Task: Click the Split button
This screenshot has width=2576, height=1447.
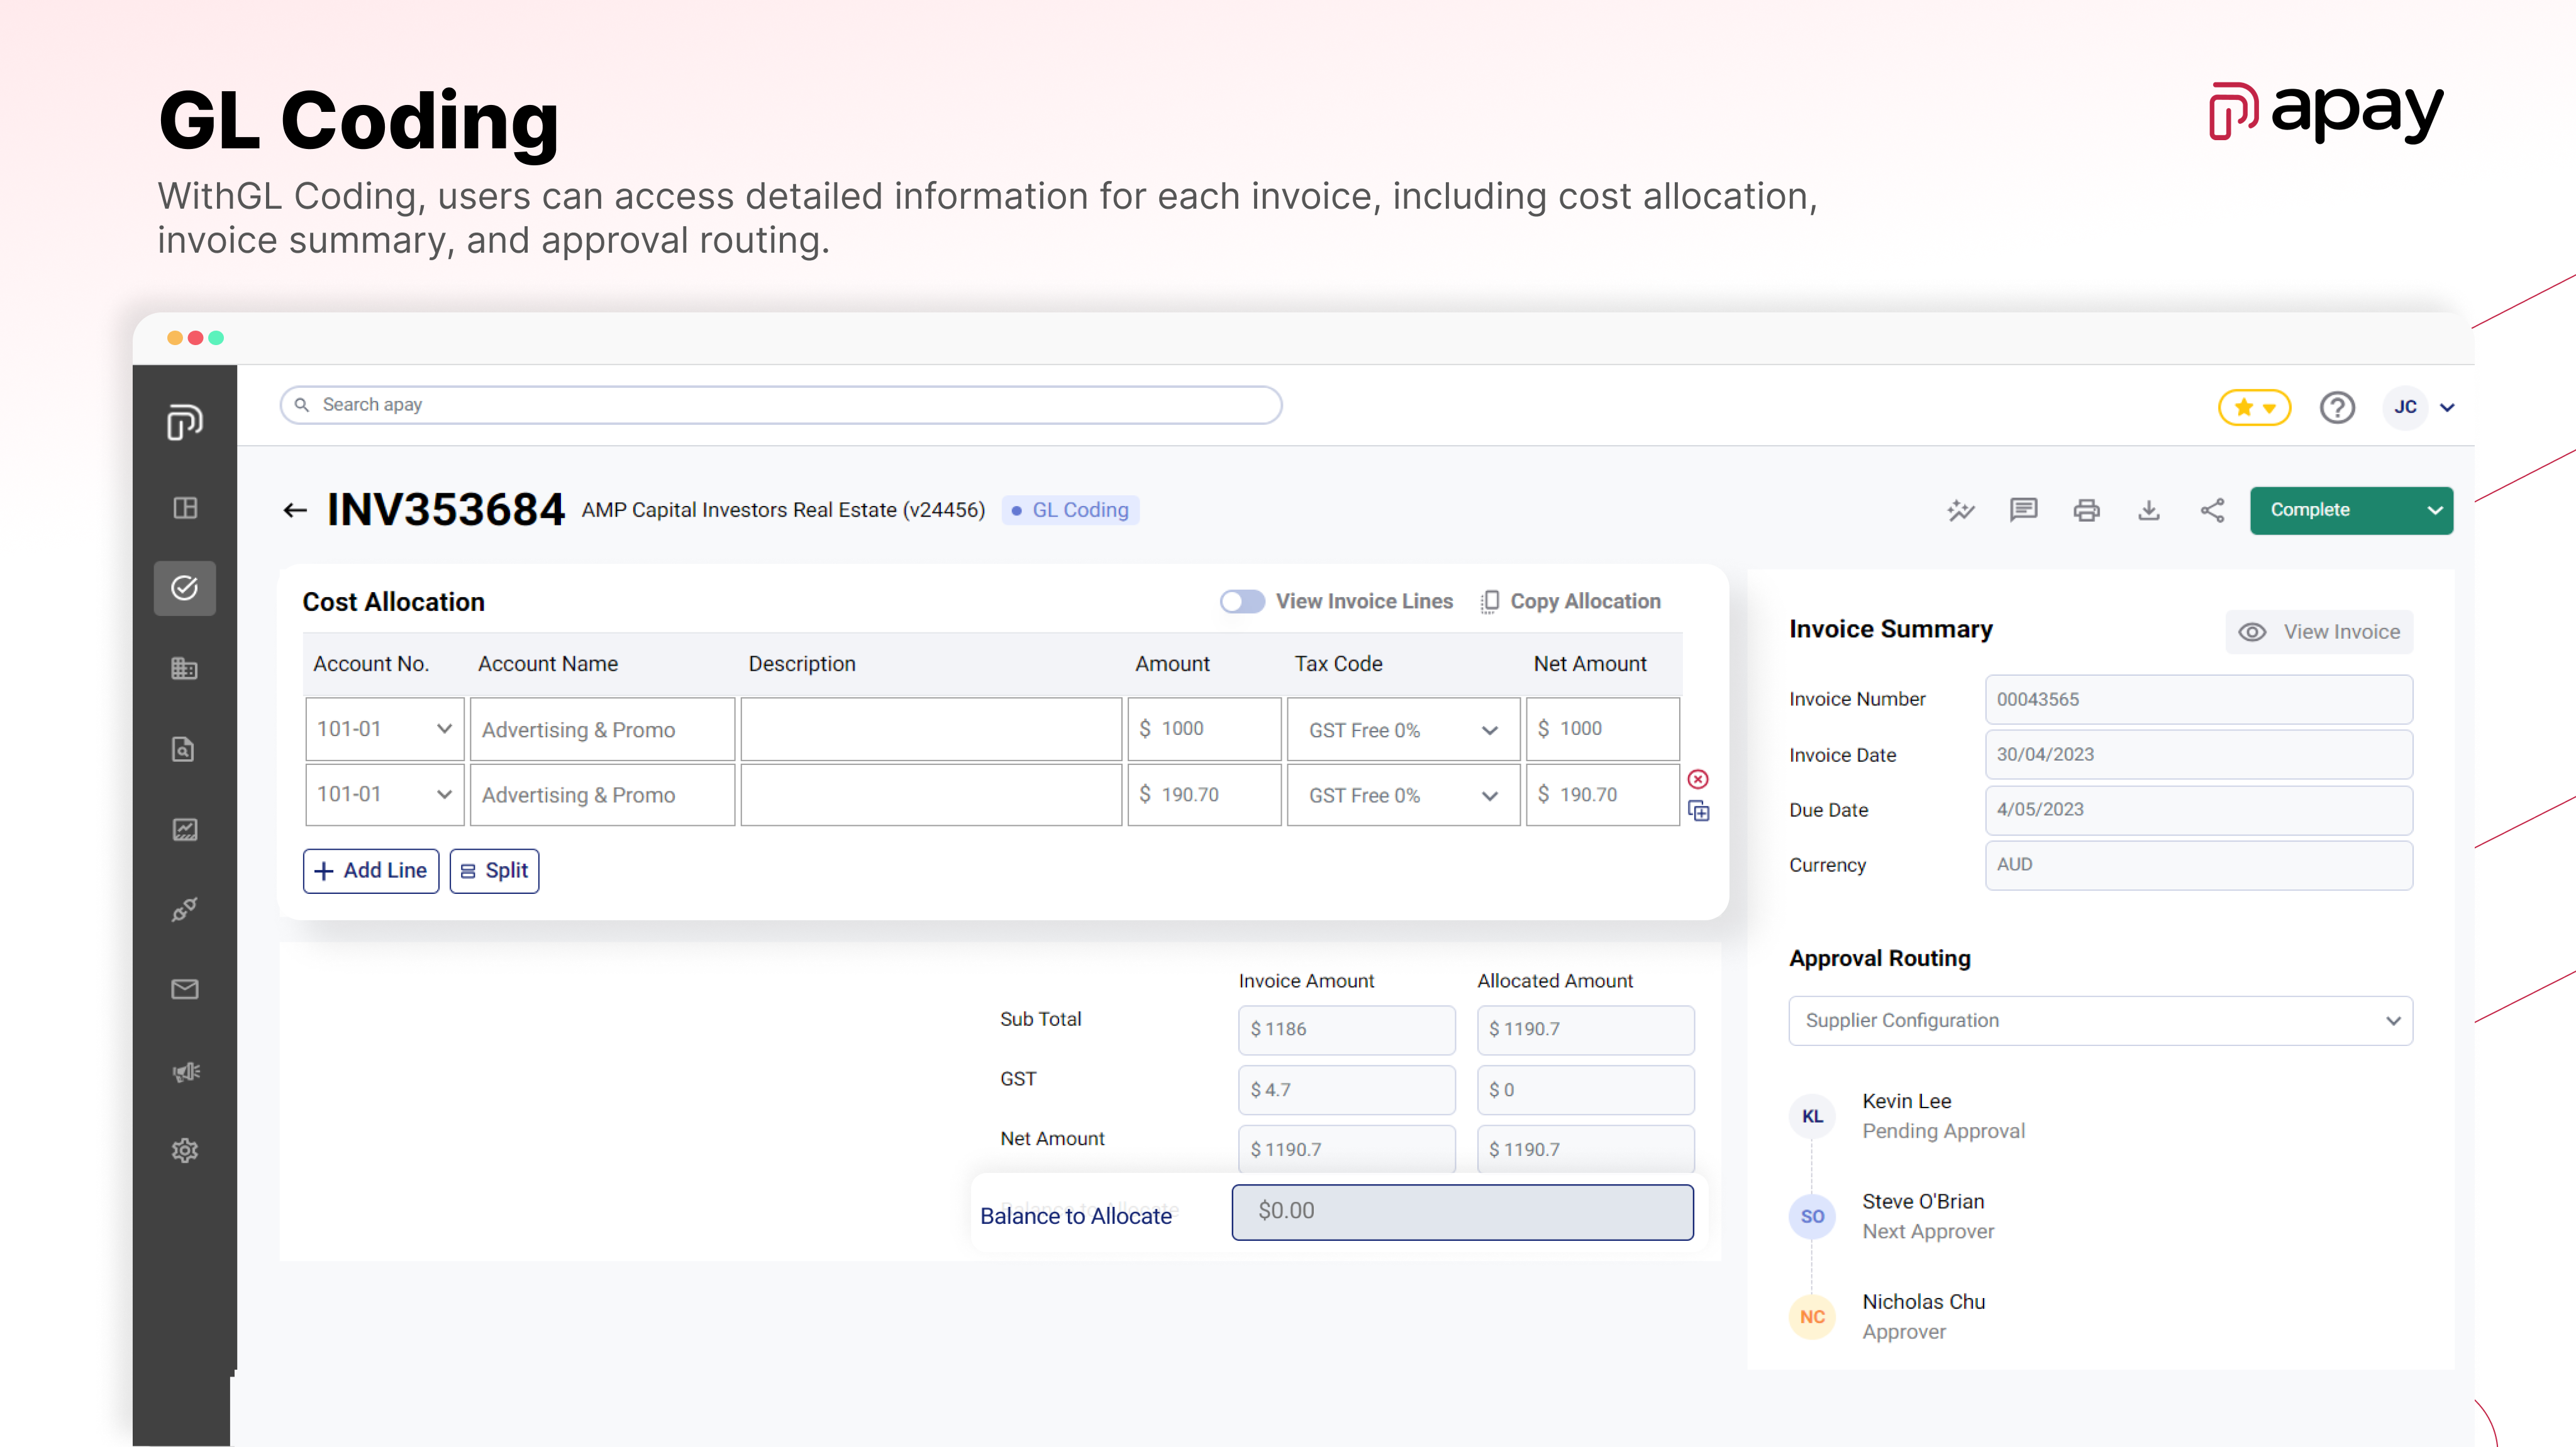Action: click(494, 871)
